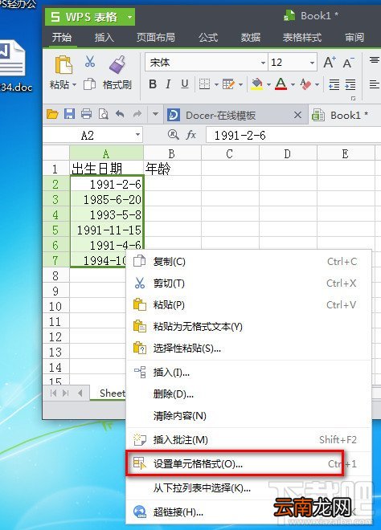Switch to the 插入 ribbon tab
381x530 pixels.
pyautogui.click(x=104, y=37)
